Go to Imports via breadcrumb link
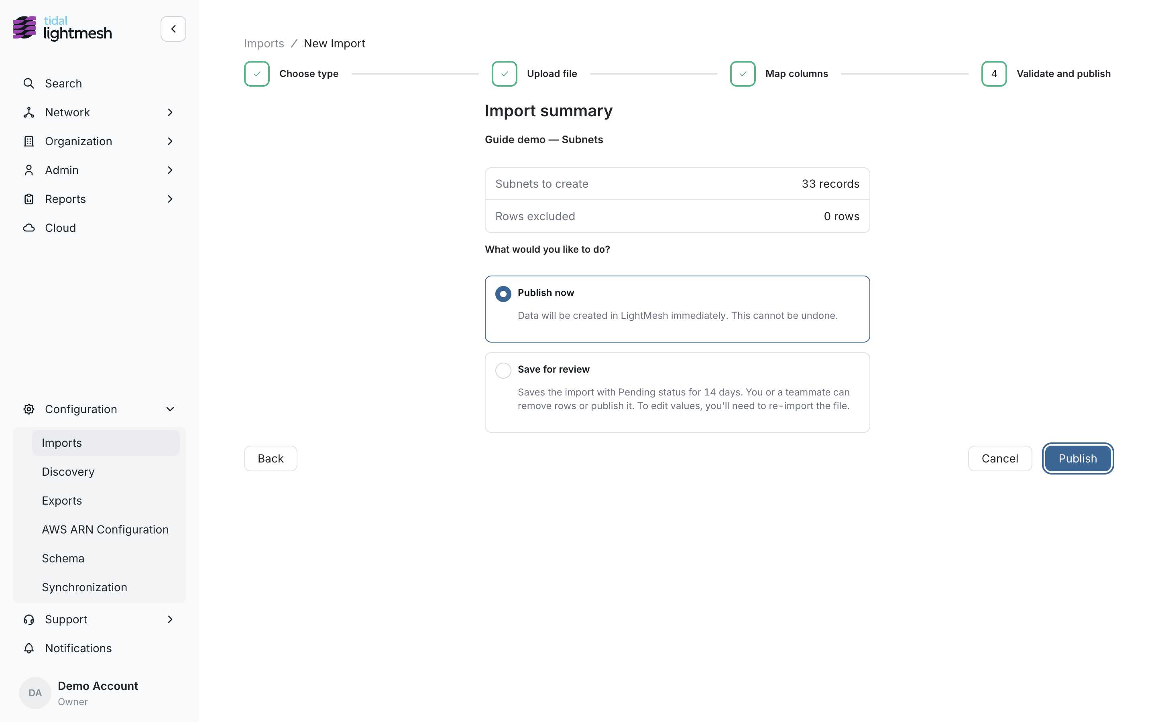This screenshot has width=1156, height=722. pyautogui.click(x=264, y=43)
